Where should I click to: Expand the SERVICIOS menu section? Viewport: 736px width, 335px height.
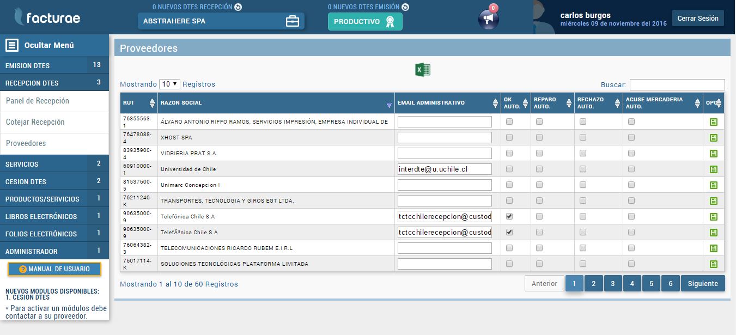54,164
